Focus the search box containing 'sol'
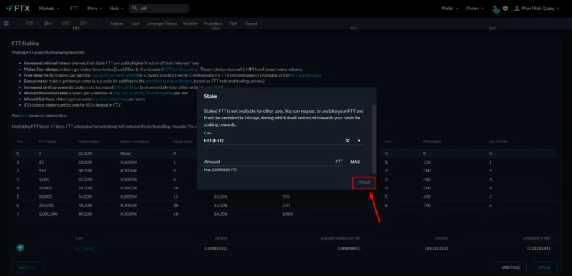Viewport: 572px width, 276px height. click(x=159, y=9)
